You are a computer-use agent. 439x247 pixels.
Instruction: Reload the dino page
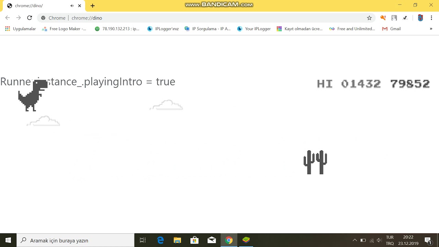pos(29,18)
